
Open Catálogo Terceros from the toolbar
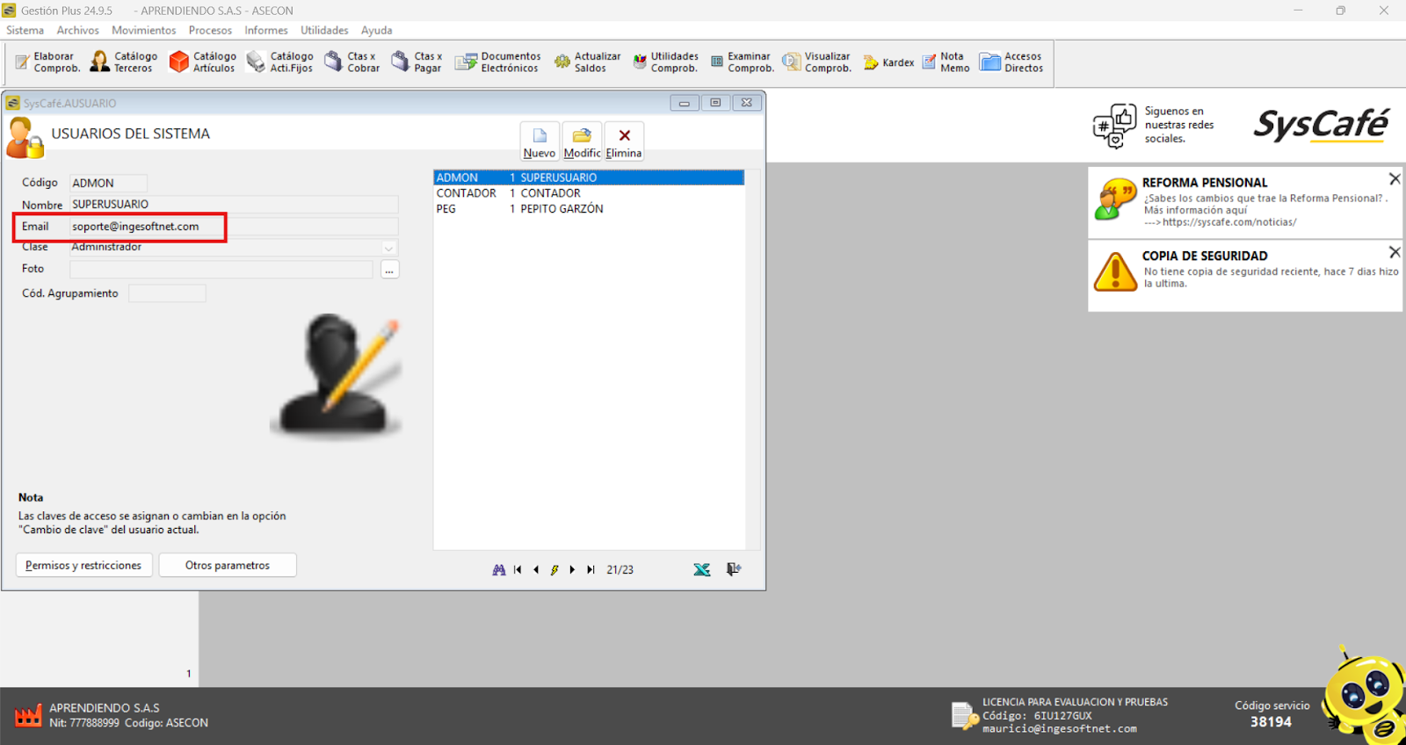[124, 62]
